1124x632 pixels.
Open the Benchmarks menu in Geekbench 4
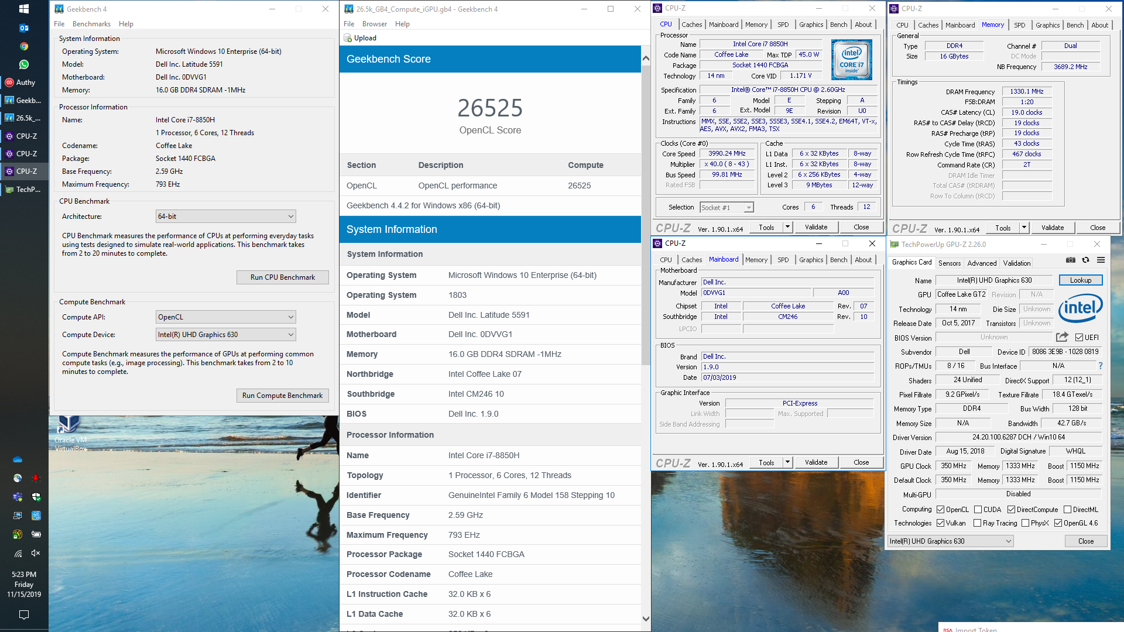(91, 24)
